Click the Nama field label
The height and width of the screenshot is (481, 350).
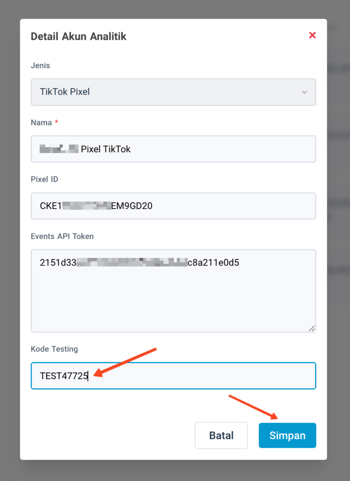pos(41,123)
